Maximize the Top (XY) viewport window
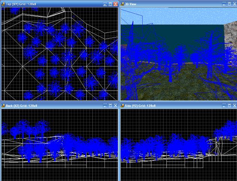The height and width of the screenshot is (181, 237). (110, 4)
